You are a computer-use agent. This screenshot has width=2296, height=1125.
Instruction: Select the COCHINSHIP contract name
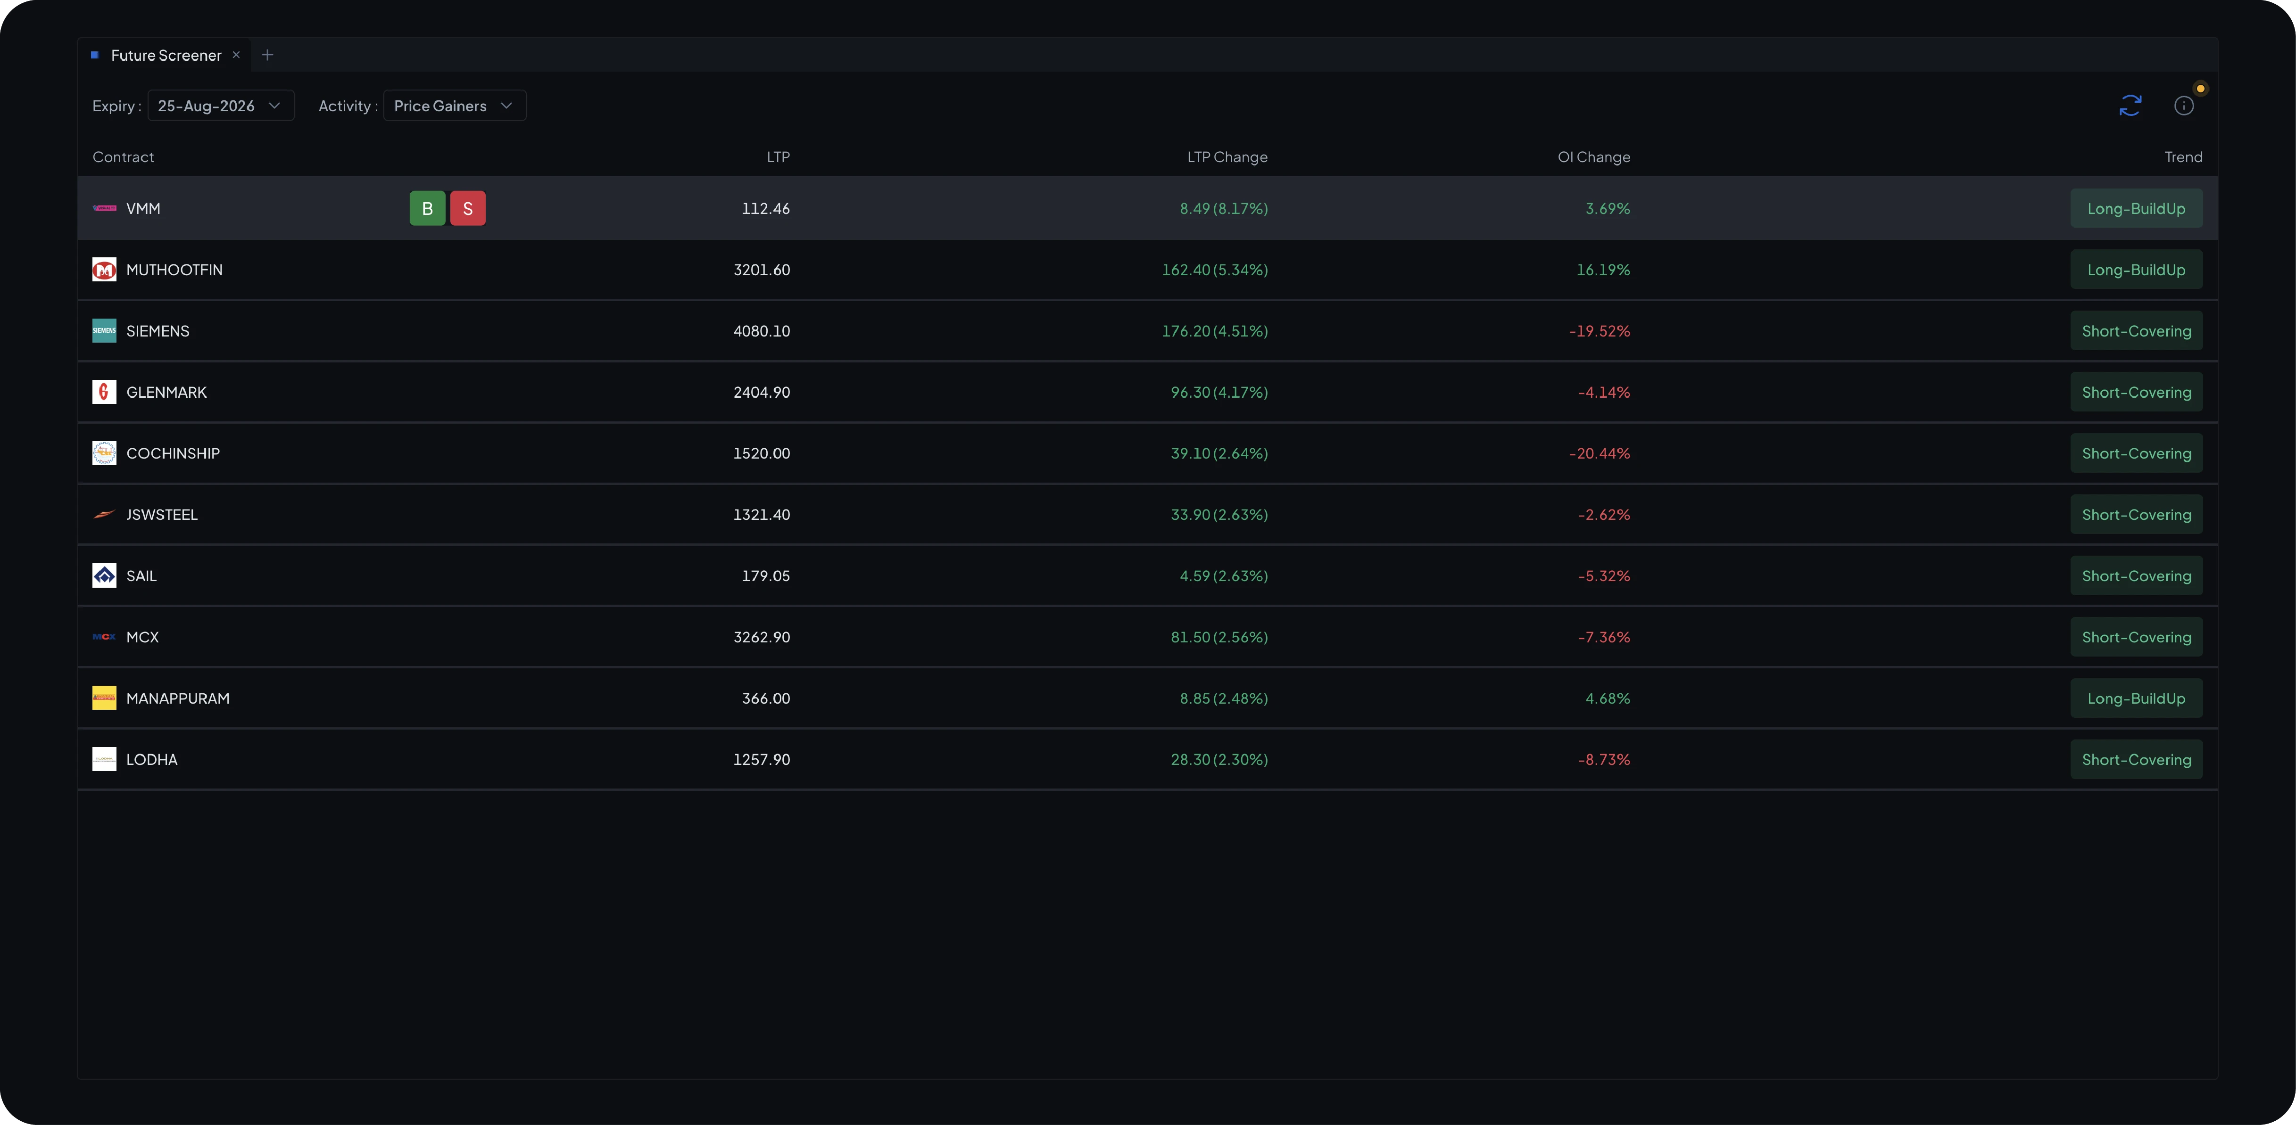[x=173, y=453]
